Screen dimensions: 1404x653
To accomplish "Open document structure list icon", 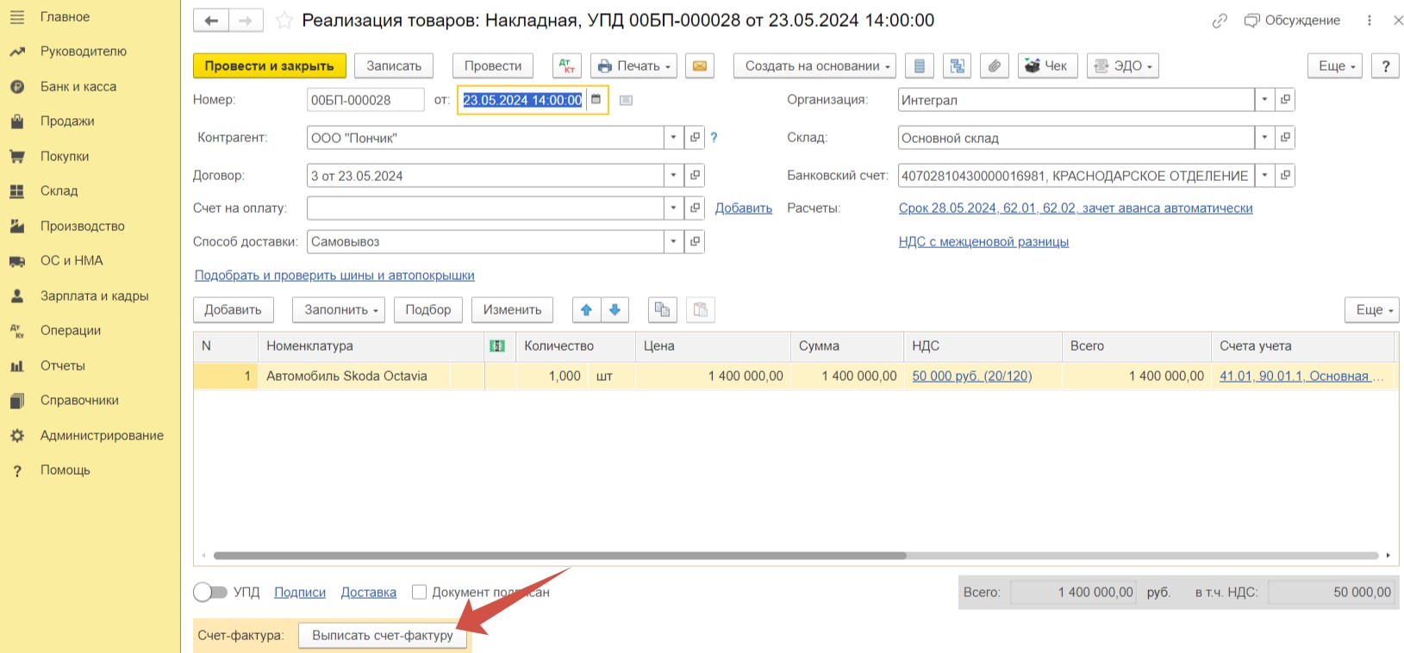I will 920,65.
